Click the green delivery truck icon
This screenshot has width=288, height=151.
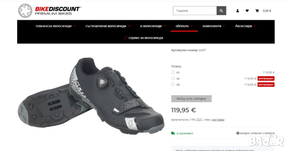click(x=173, y=133)
